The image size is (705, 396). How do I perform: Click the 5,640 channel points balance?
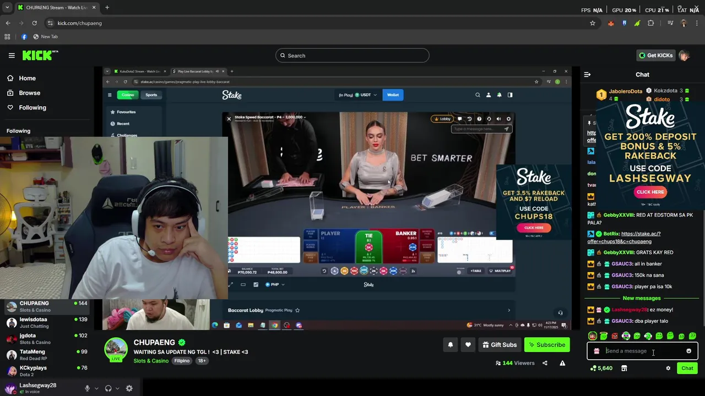[x=601, y=369]
